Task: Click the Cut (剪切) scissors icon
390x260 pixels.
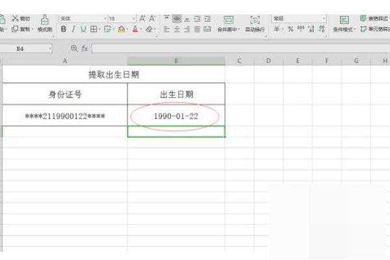Action: [x=15, y=19]
